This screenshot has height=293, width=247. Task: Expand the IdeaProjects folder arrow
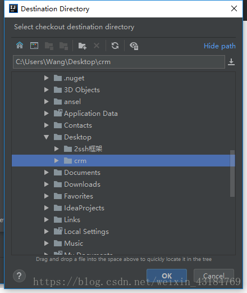(x=47, y=208)
